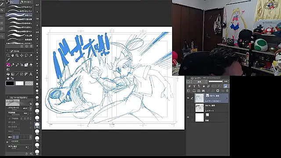Select the Eraser tool
281x158 pixels.
[x=31, y=65]
